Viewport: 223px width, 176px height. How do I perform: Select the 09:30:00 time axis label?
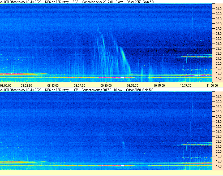[x=106, y=86]
